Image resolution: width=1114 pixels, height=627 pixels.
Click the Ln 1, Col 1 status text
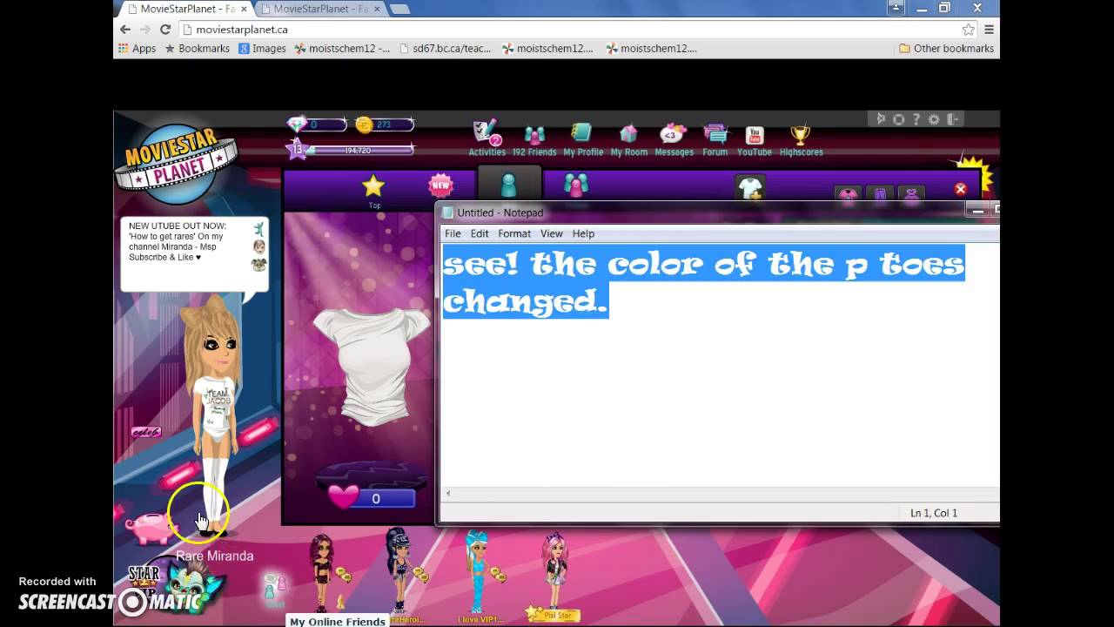pyautogui.click(x=934, y=513)
